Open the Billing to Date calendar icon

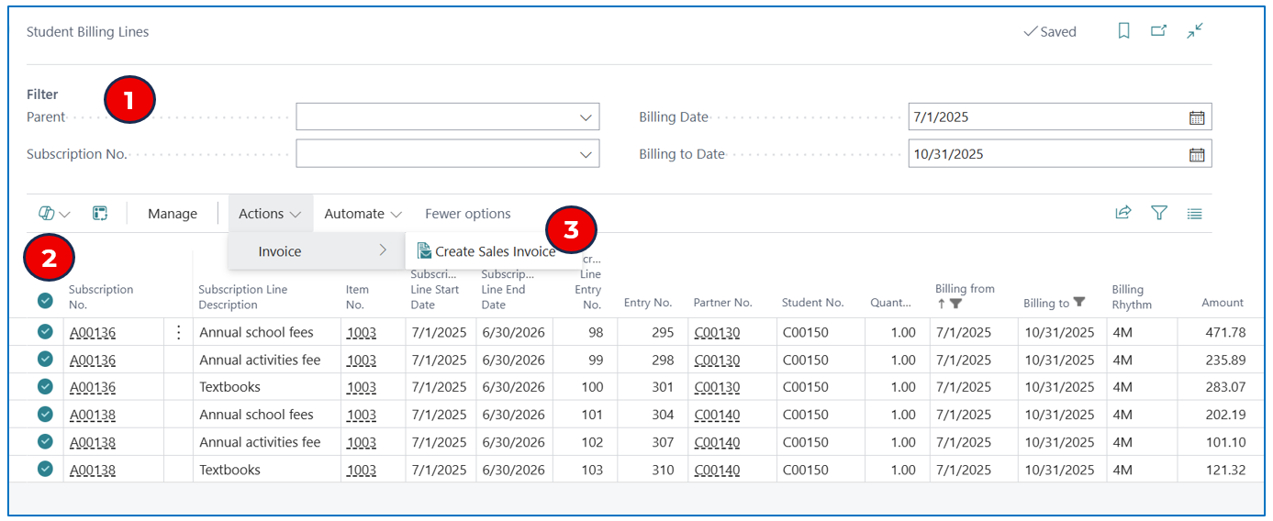1197,154
